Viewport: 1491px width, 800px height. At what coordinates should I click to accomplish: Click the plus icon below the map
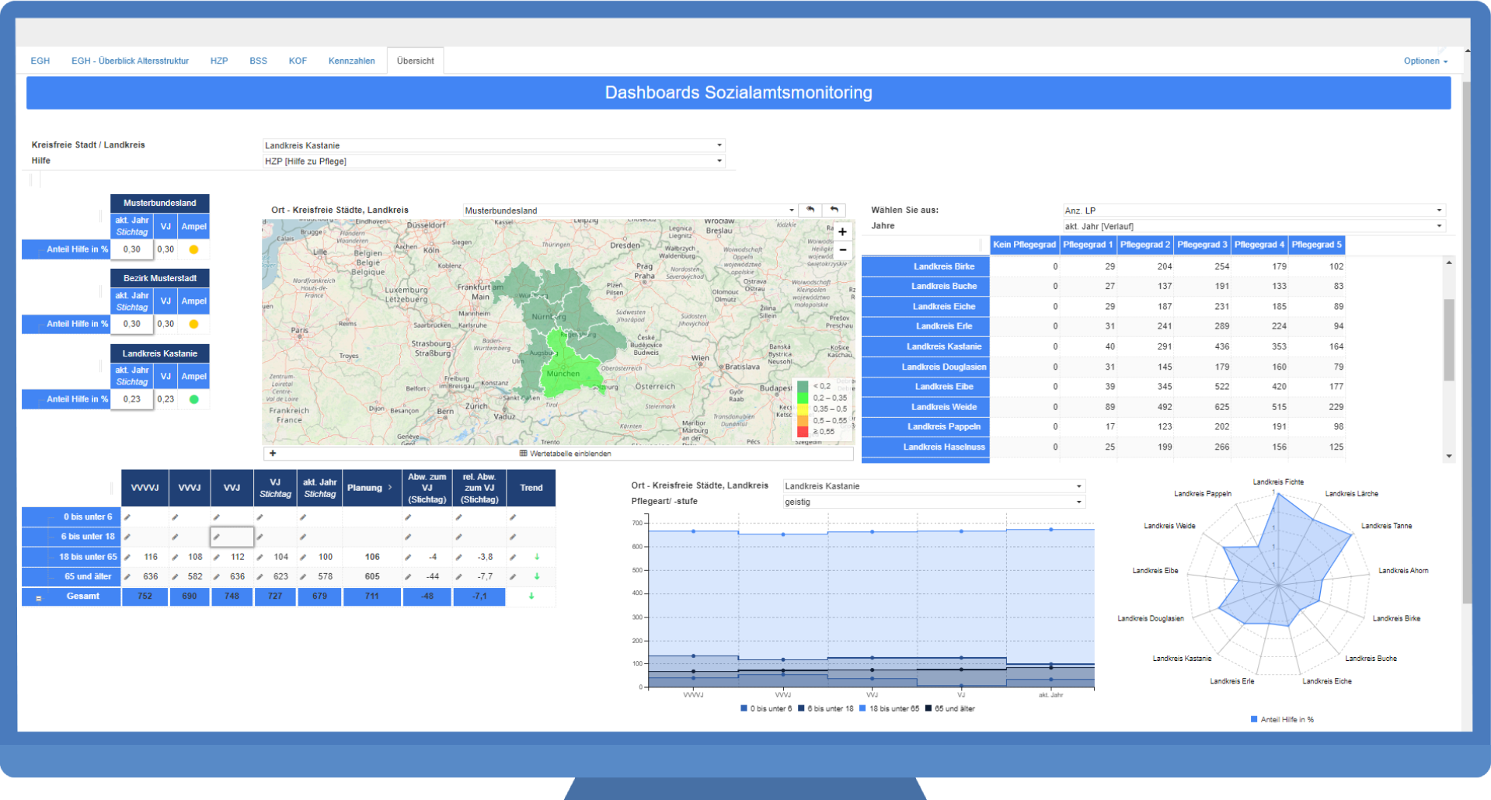[x=273, y=454]
